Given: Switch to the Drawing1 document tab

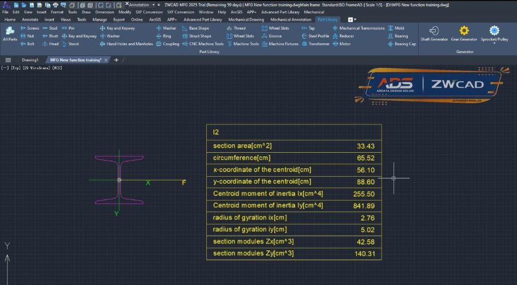Looking at the screenshot, I should [x=30, y=60].
